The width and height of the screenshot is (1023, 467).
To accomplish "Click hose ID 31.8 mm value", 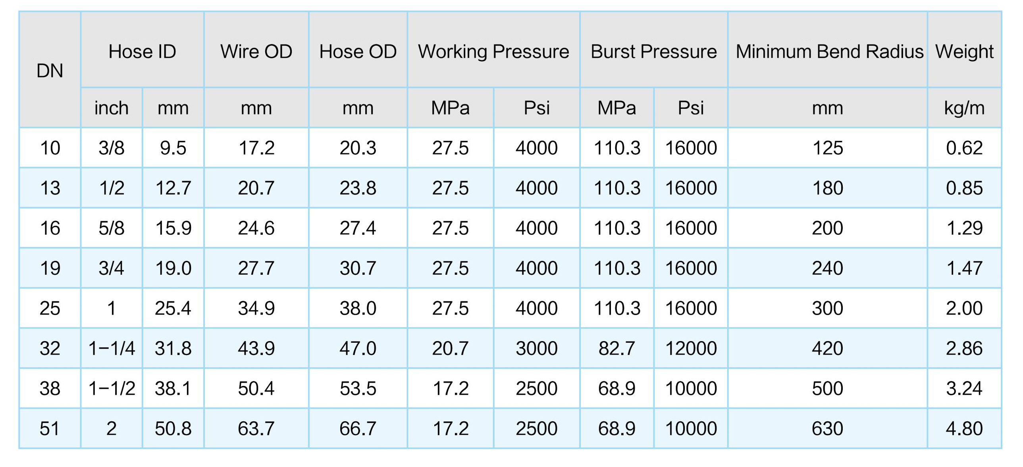I will click(x=173, y=348).
